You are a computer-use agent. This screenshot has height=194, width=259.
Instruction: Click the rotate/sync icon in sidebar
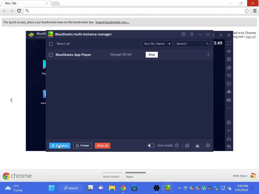tap(229, 84)
